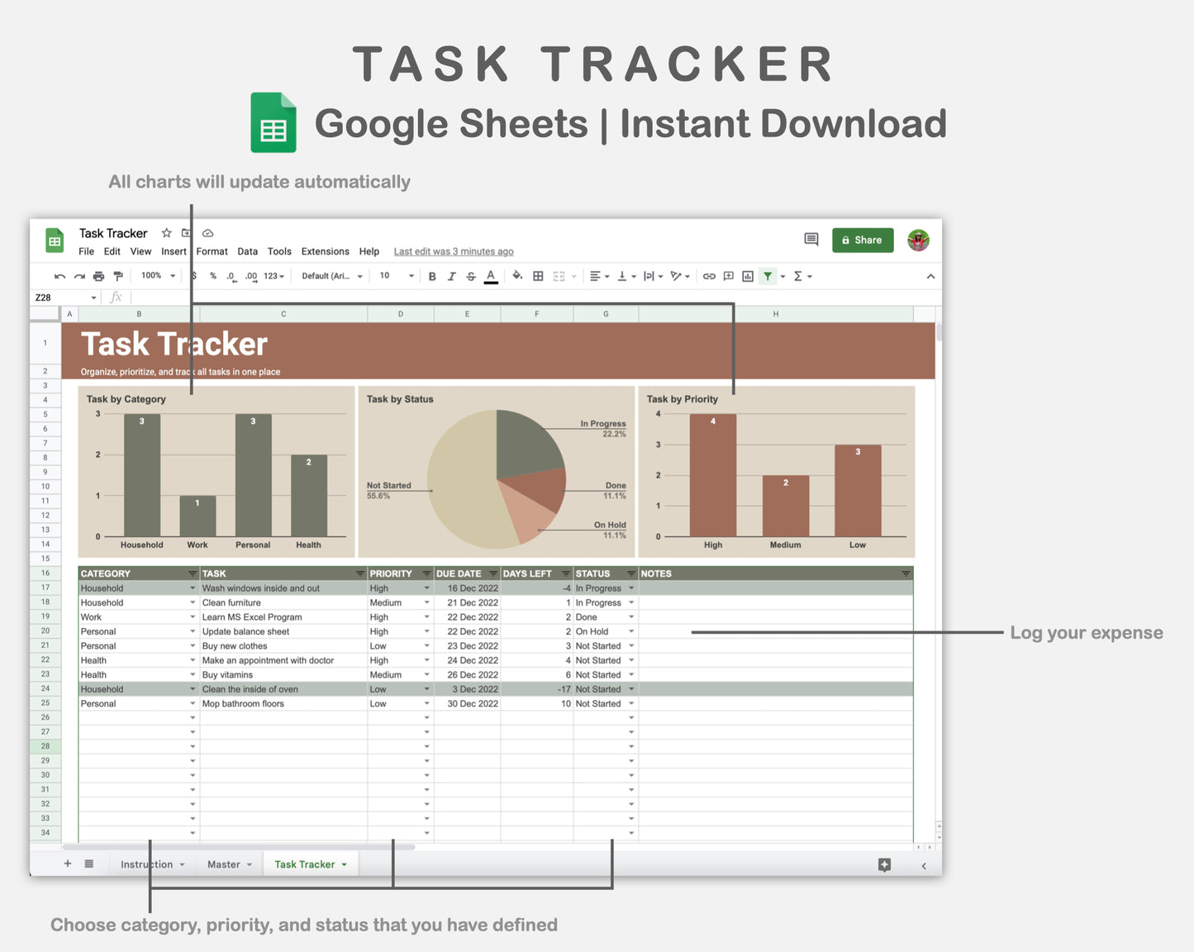Viewport: 1194px width, 952px height.
Task: Format selection as currency
Action: pyautogui.click(x=193, y=276)
